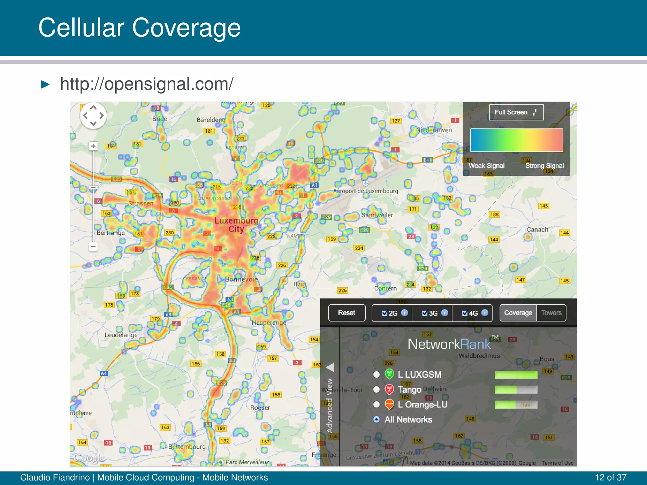The width and height of the screenshot is (647, 485).
Task: Click the Contern map label
Action: (x=385, y=288)
